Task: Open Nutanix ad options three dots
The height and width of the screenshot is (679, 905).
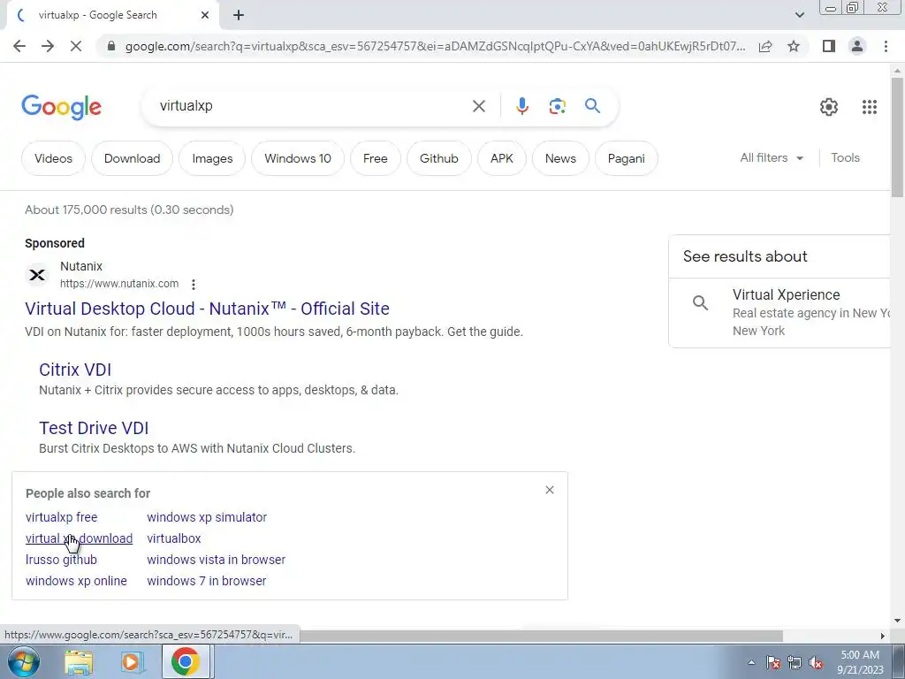Action: point(194,284)
